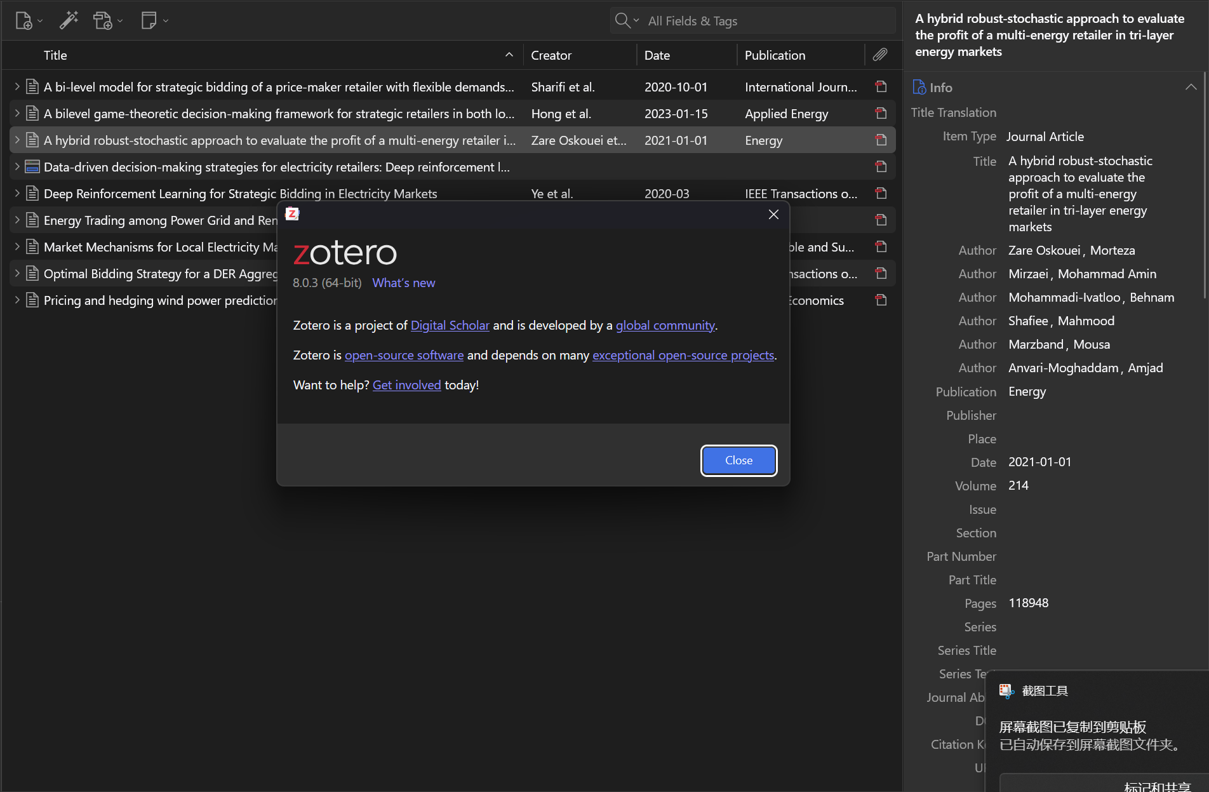
Task: Click the Pages value 118948
Action: point(1029,603)
